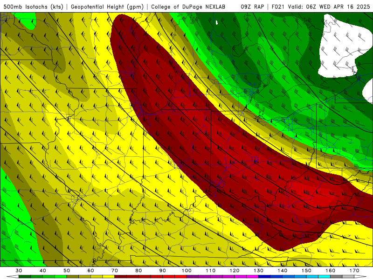Click the 'F021' forecast hour text

[278, 7]
